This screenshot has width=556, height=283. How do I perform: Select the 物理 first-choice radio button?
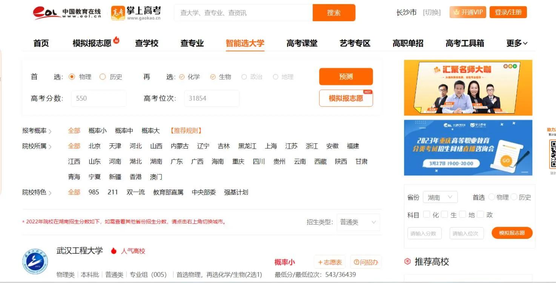(x=71, y=77)
